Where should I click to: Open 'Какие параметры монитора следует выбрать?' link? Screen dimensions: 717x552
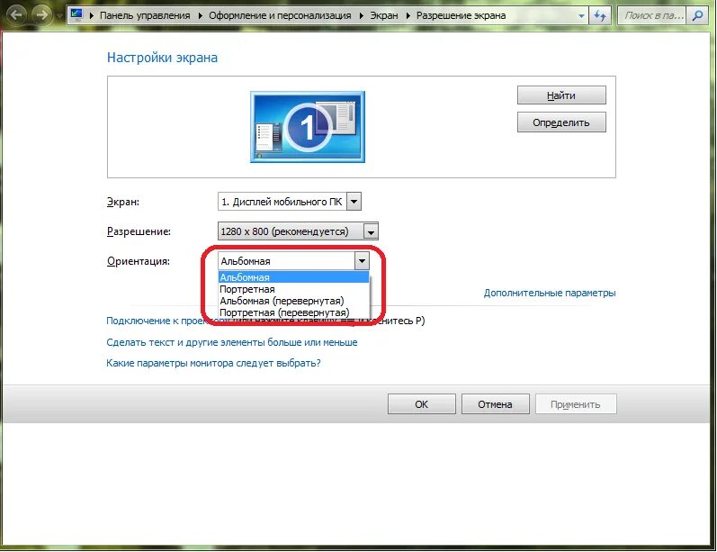tap(213, 363)
